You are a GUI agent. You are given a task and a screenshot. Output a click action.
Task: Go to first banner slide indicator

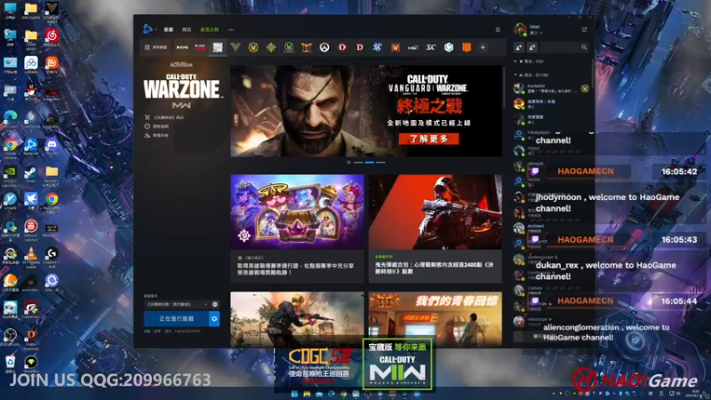coord(358,163)
